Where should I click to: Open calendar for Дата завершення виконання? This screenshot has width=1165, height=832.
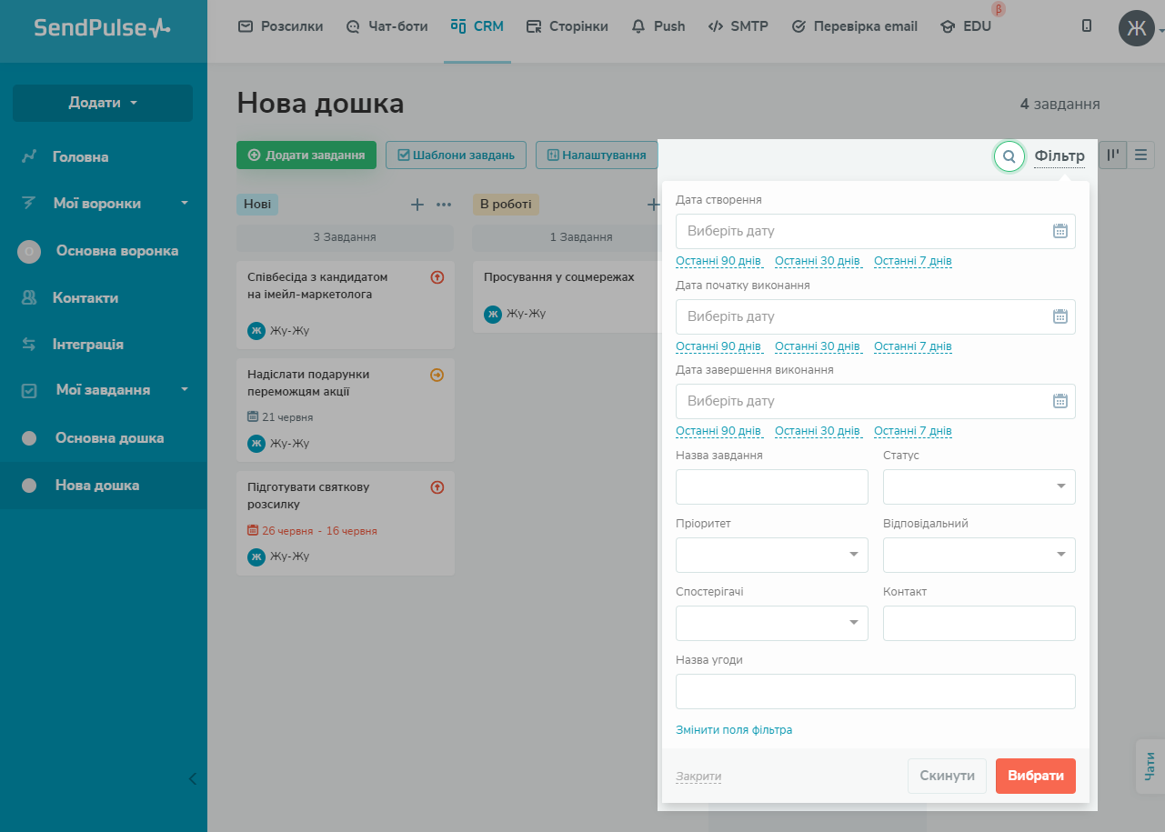click(1060, 401)
